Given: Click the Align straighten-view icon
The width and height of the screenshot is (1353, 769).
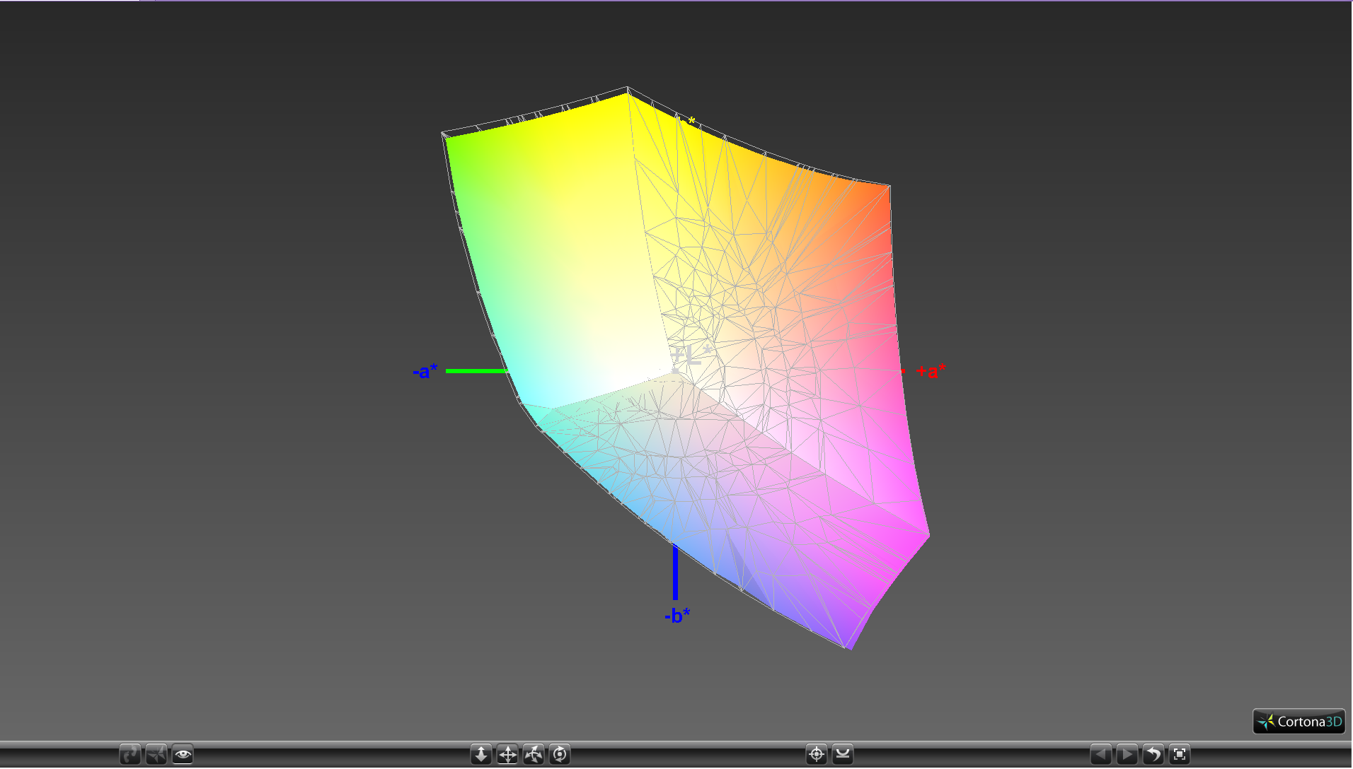Looking at the screenshot, I should 843,755.
